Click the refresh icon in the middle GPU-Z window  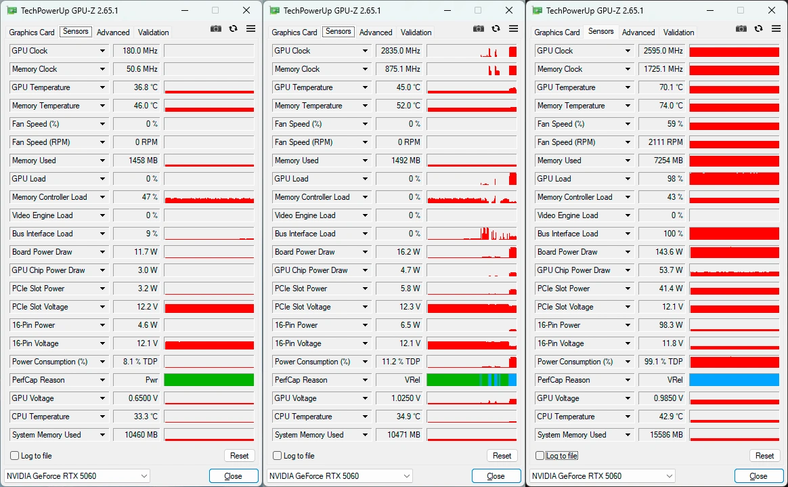[x=496, y=28]
